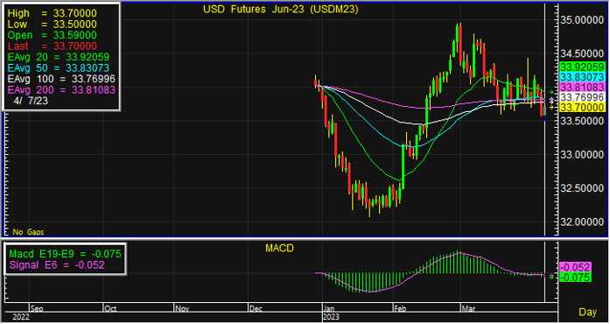Viewport: 610px width, 324px height.
Task: Click the Sep label on time axis
Action: (x=37, y=308)
